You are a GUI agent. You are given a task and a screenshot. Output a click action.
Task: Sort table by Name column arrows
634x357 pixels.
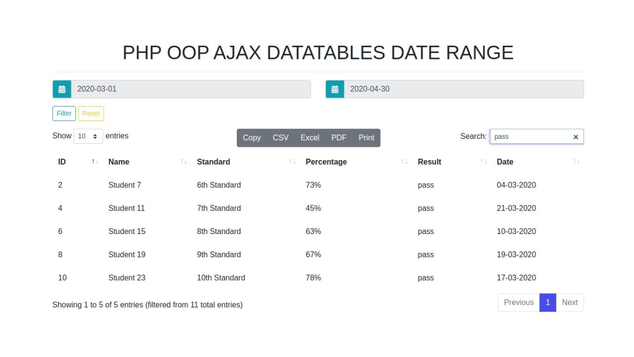(184, 162)
